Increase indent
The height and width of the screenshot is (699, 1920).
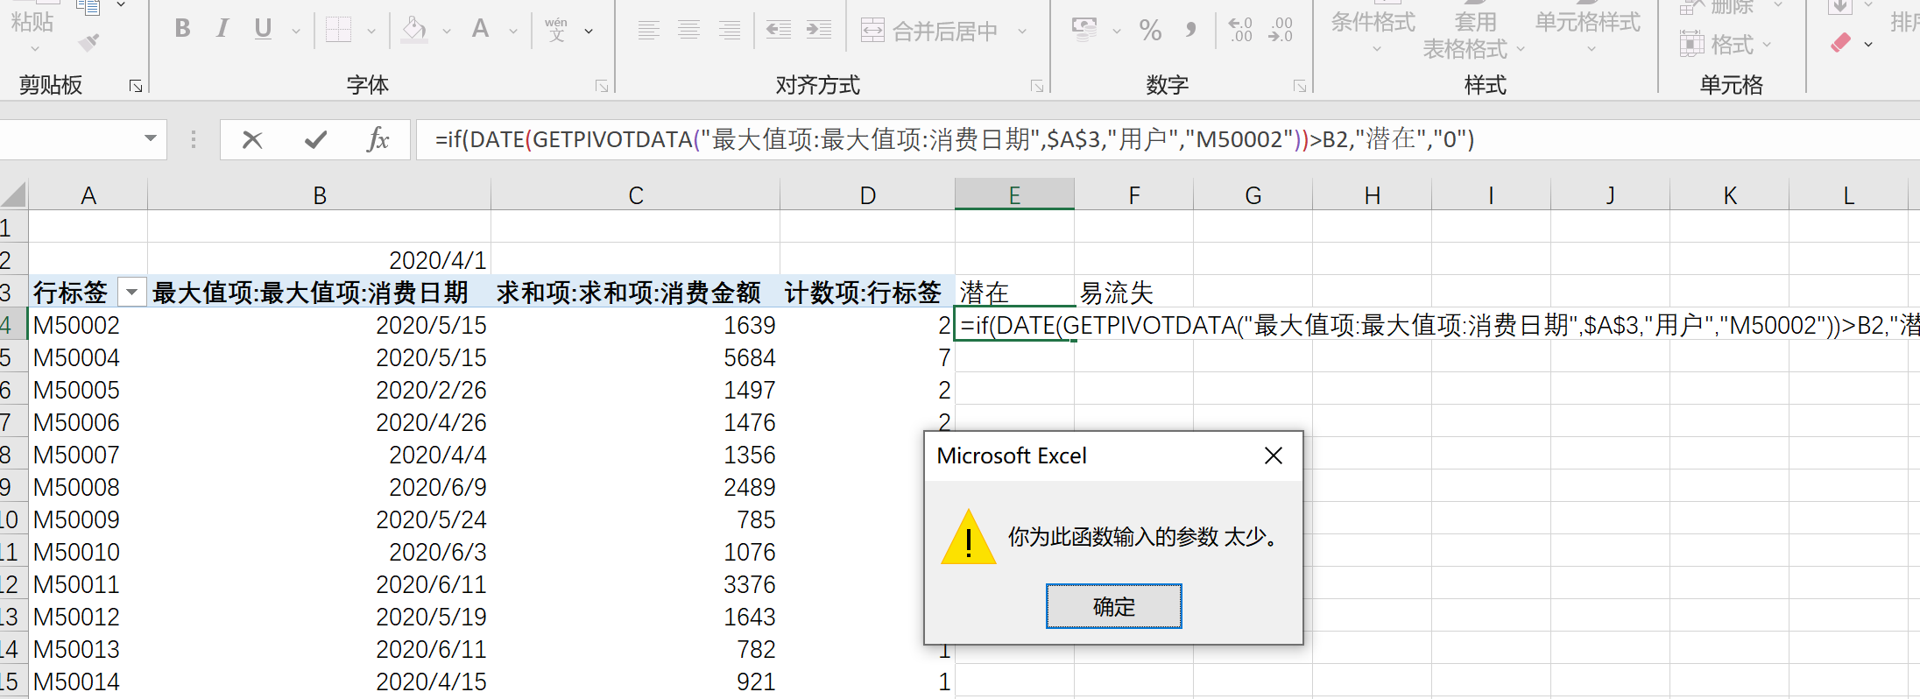pos(819,31)
